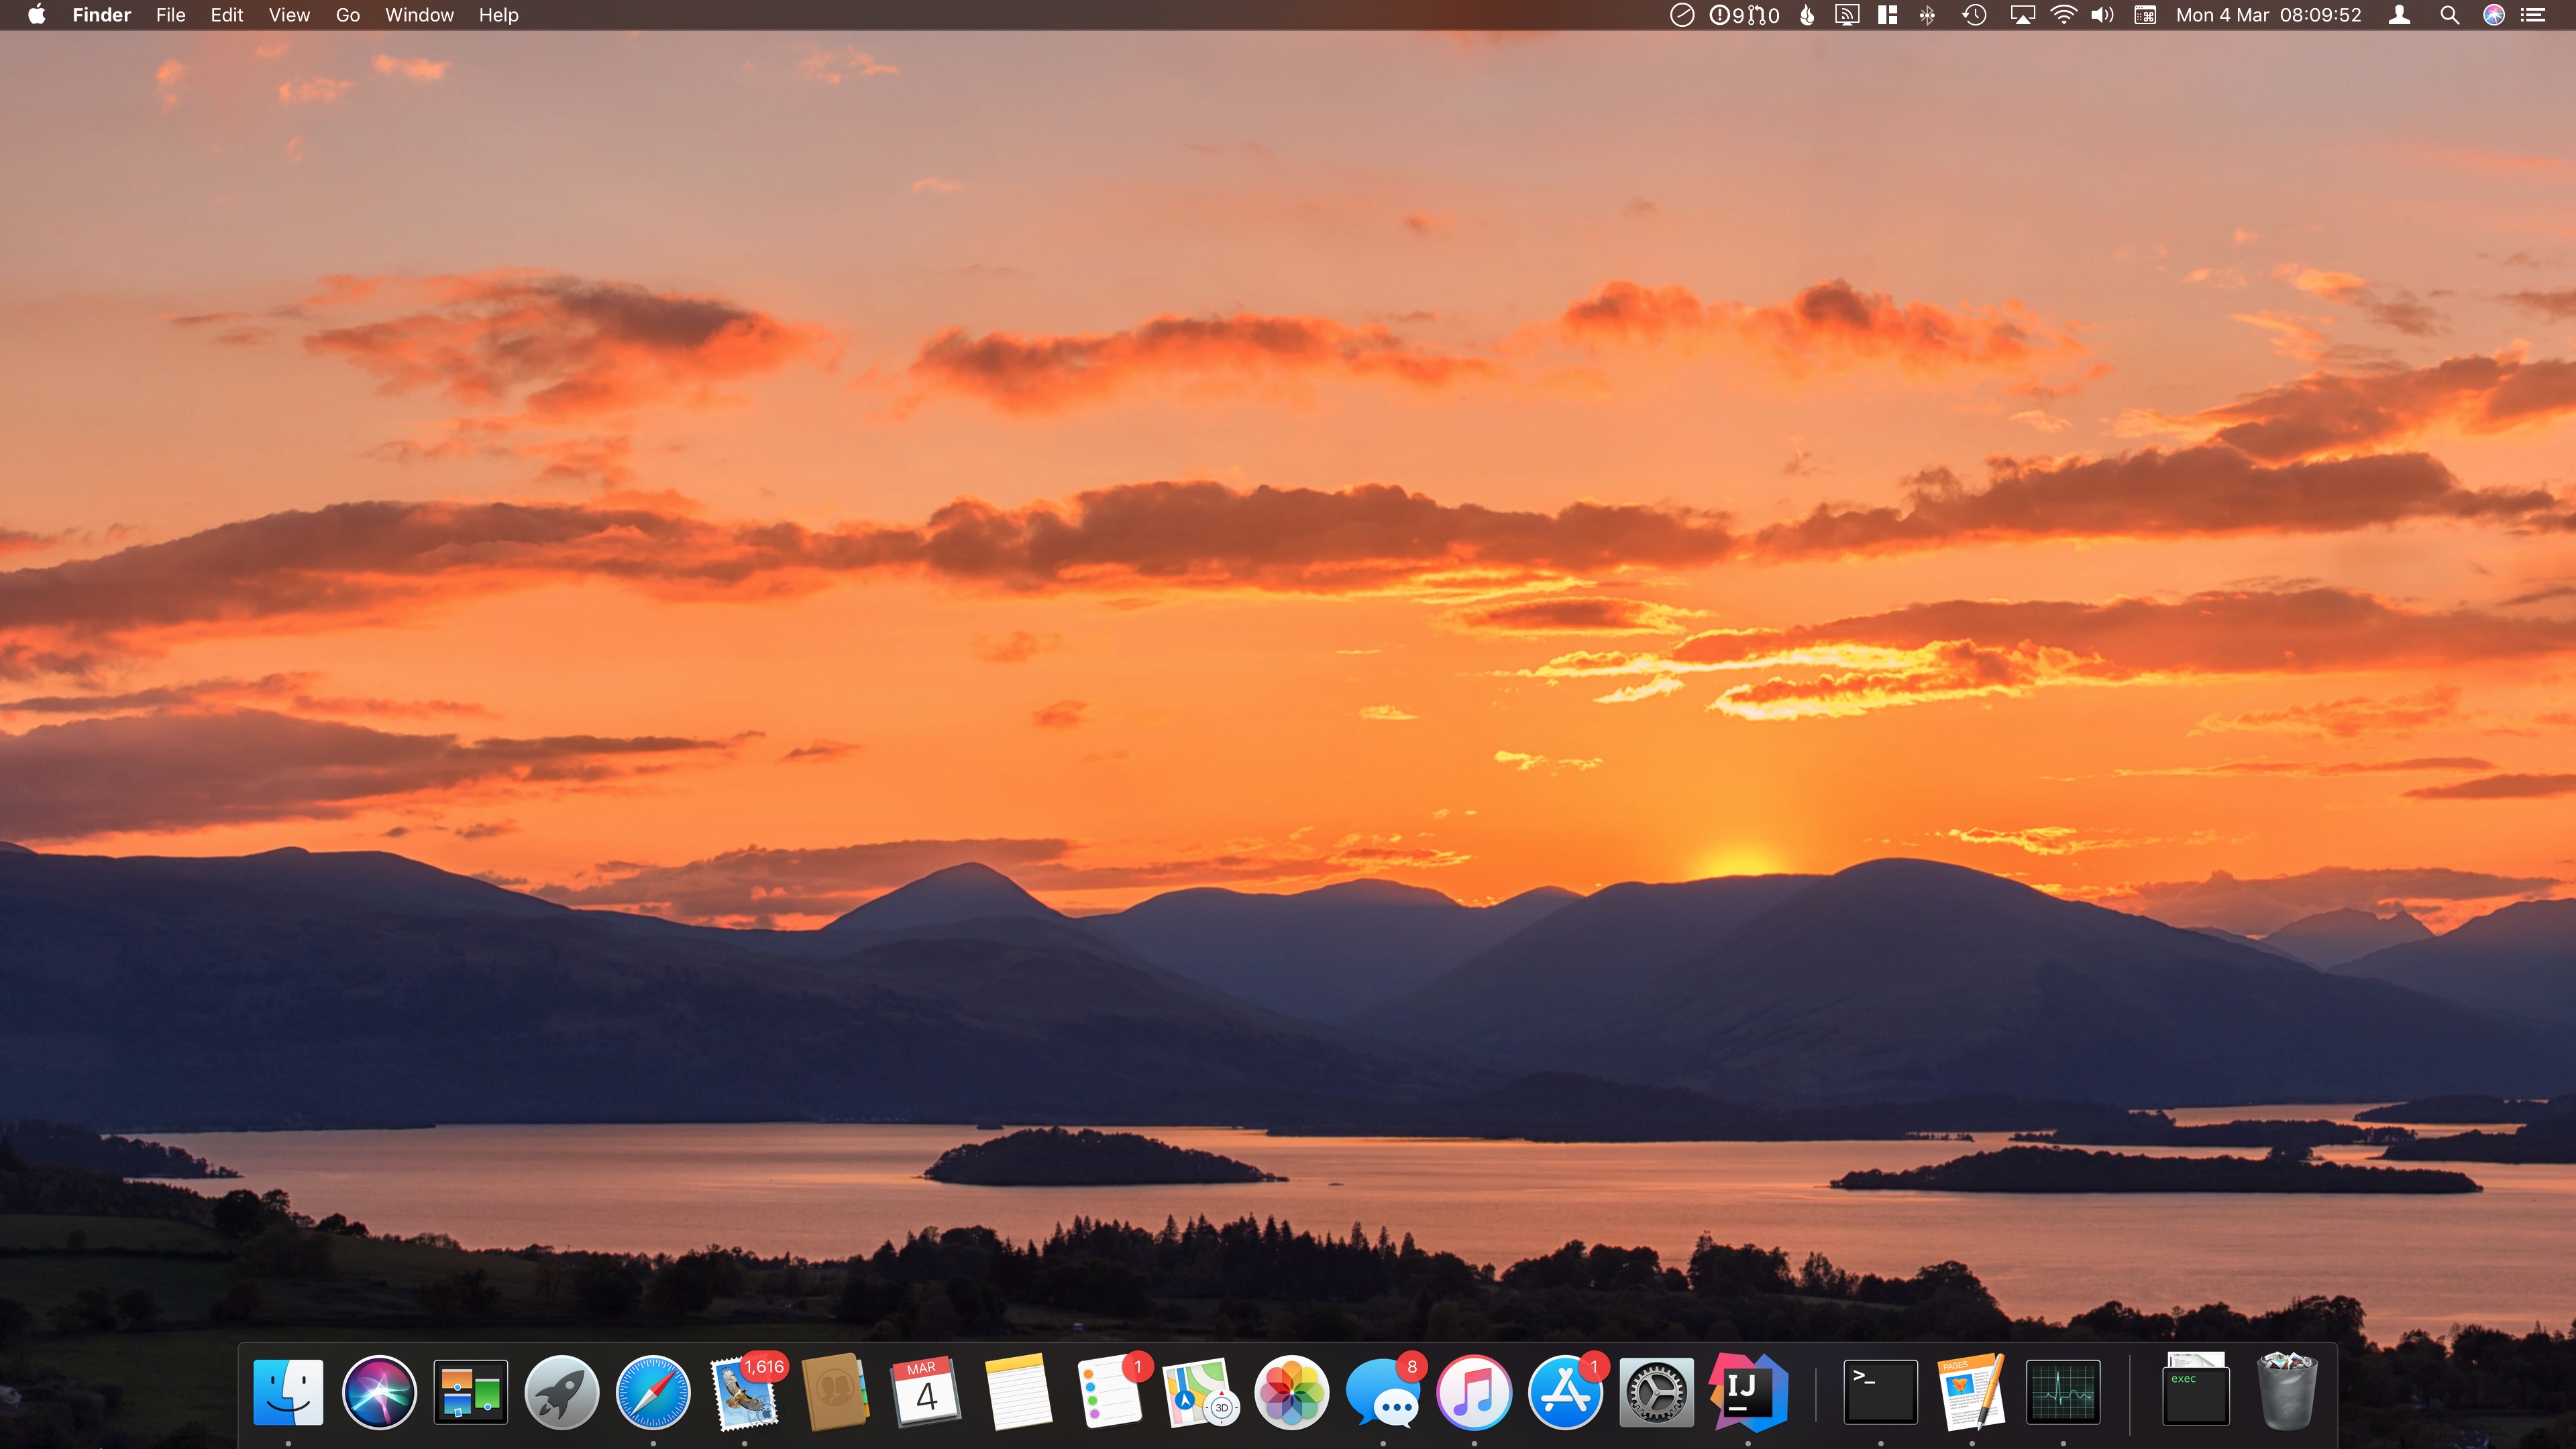Open the Go menu
Screen dimensions: 2576x1449
click(x=347, y=15)
